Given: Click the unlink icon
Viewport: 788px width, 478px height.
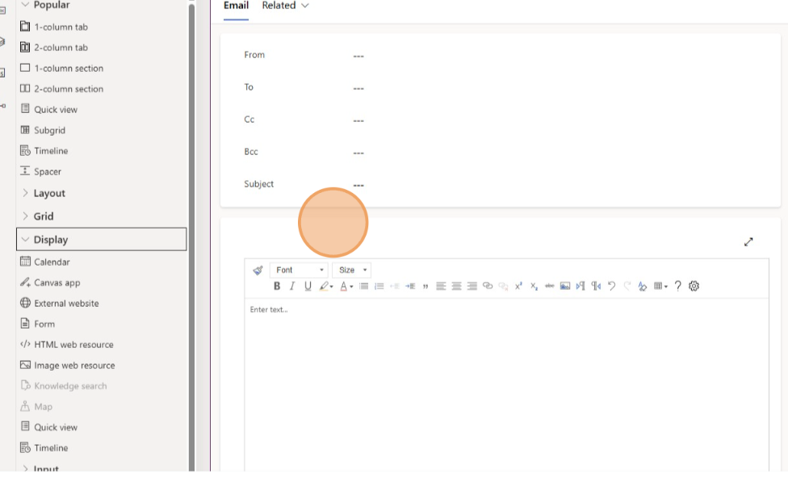Looking at the screenshot, I should (503, 286).
